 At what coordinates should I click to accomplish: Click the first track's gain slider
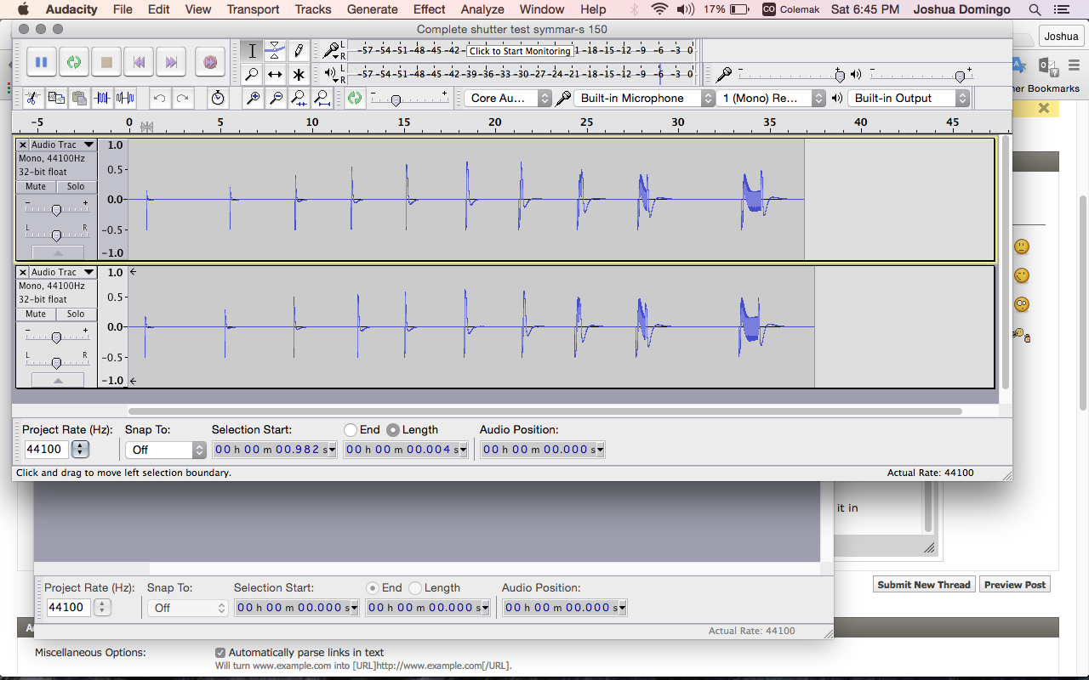pos(56,209)
